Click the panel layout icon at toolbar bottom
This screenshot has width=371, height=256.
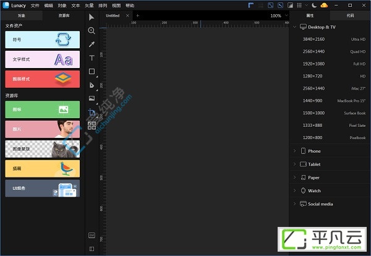(x=92, y=249)
